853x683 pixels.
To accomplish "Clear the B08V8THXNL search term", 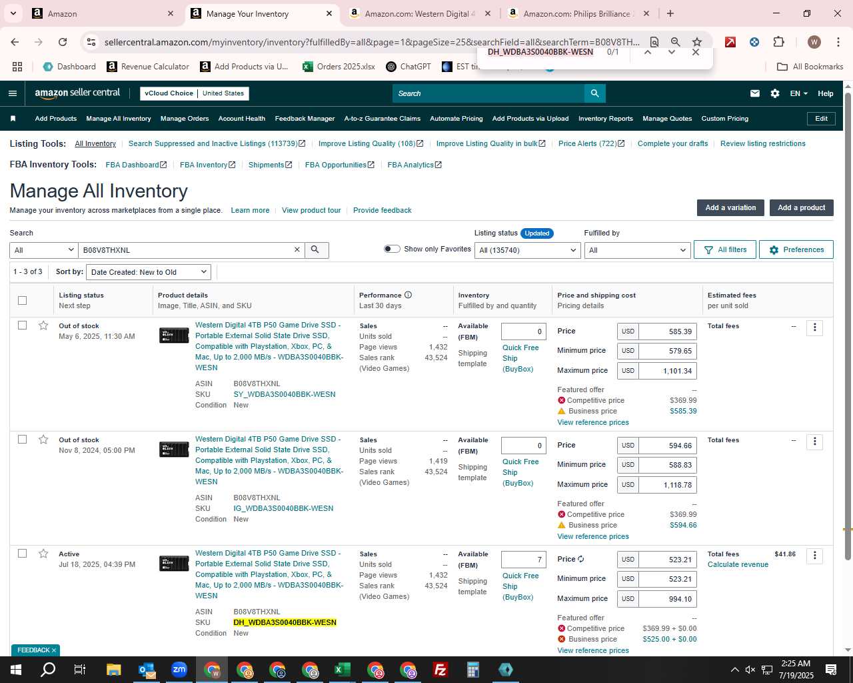I will 297,249.
